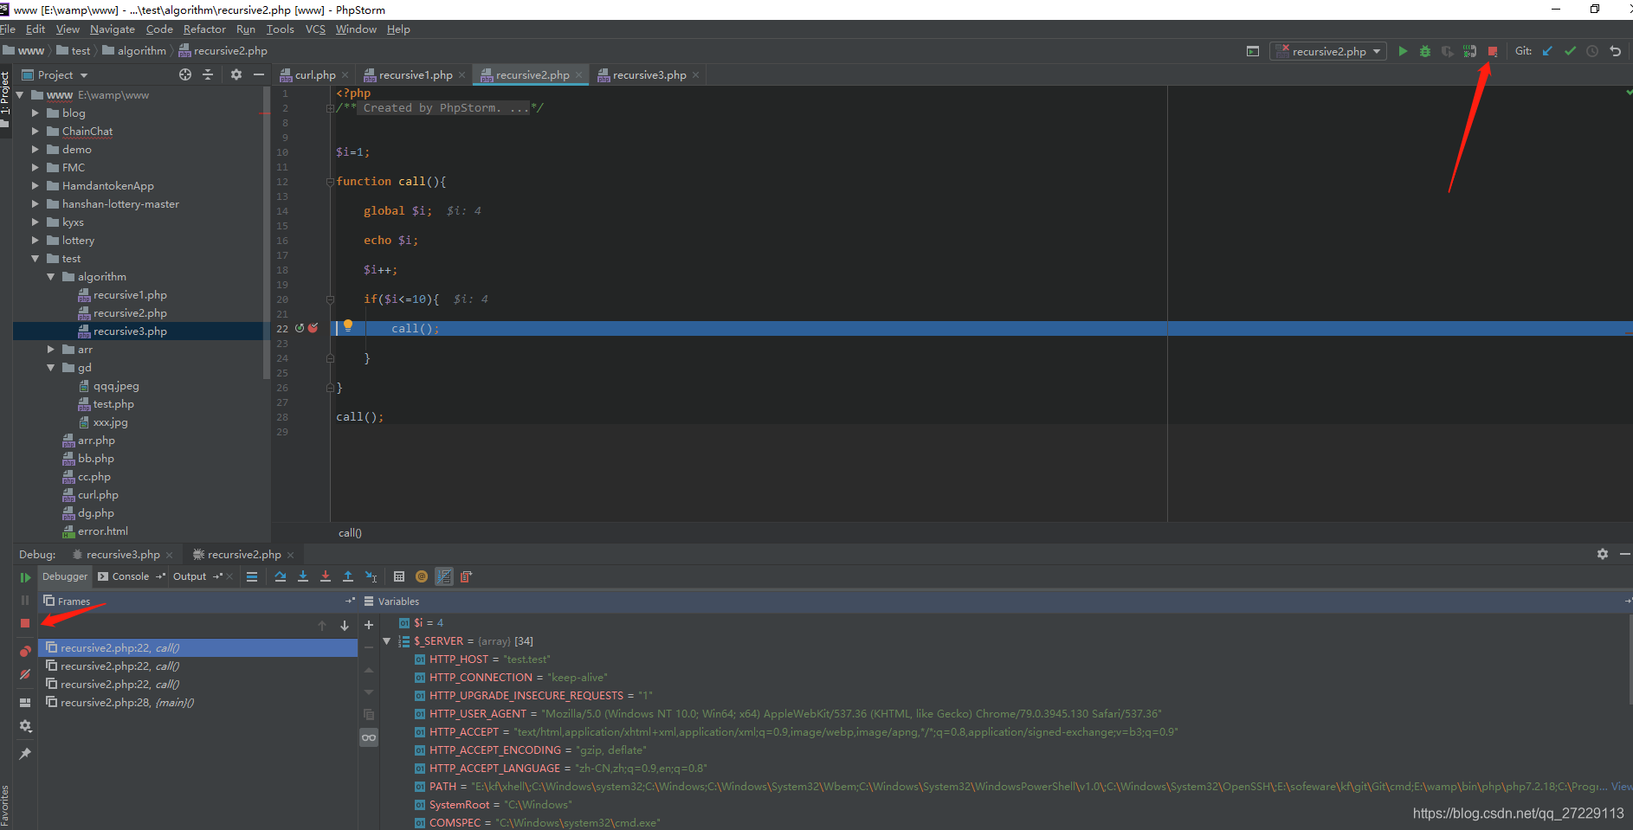Click the Step Out debugger icon

click(x=348, y=576)
